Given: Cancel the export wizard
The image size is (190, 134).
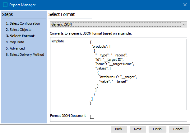Looking at the screenshot, I should click(x=178, y=129).
